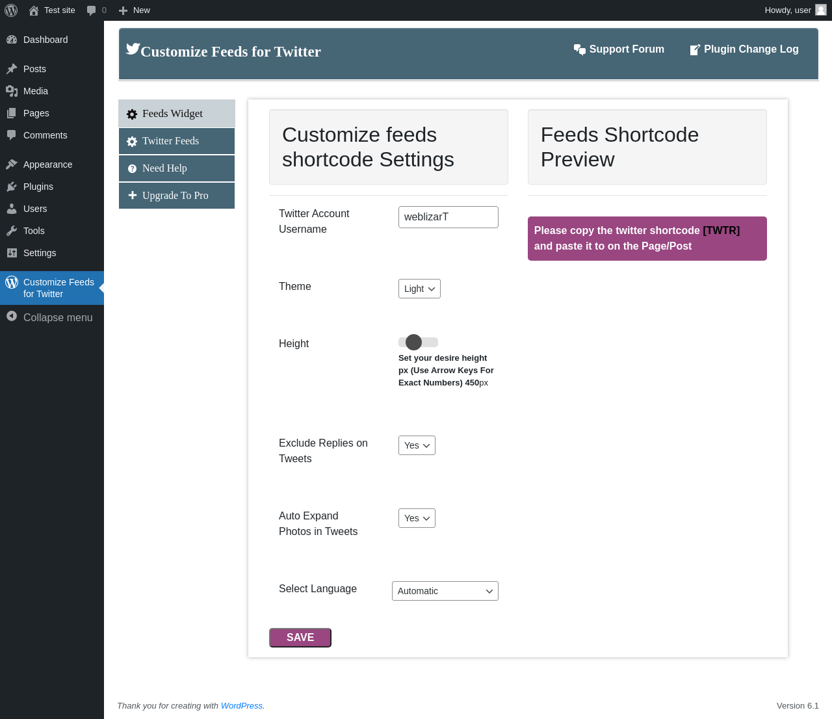Open the comments bubble in admin bar

[91, 10]
